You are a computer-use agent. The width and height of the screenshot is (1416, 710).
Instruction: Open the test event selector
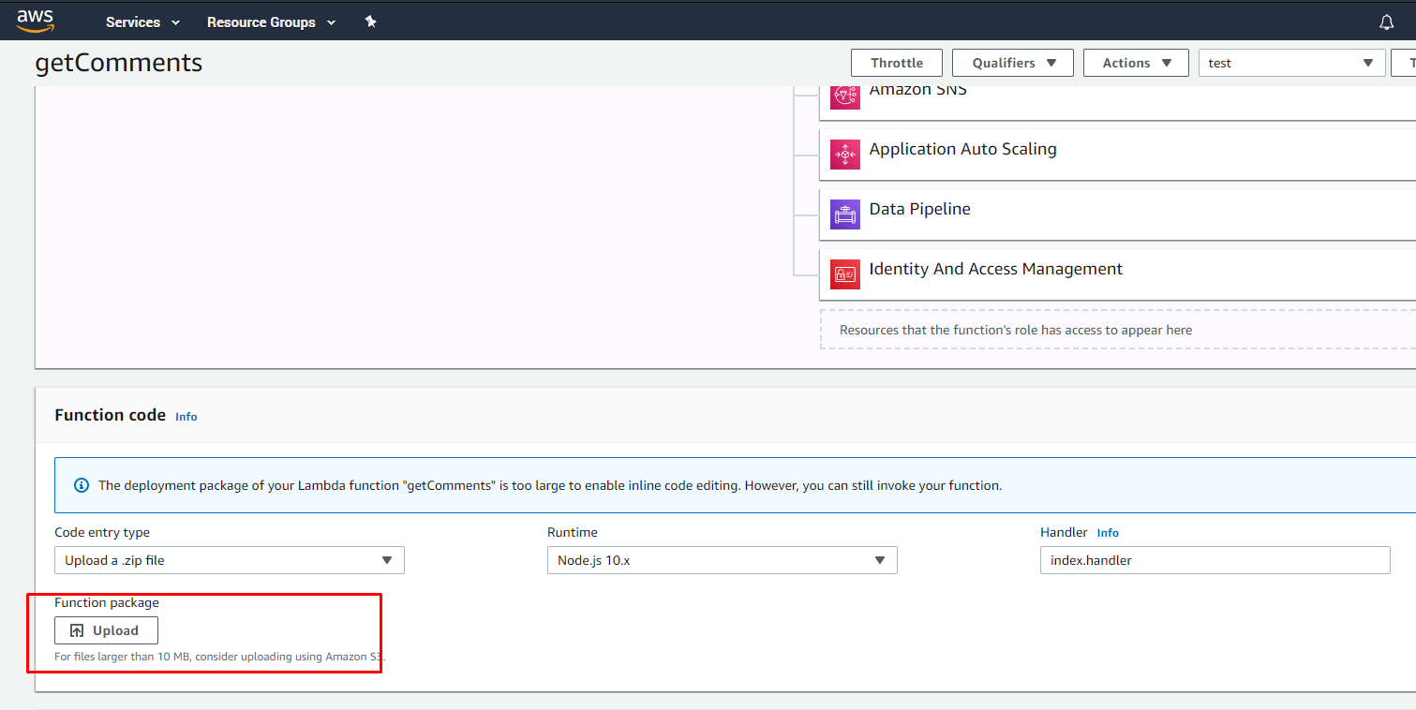pos(1291,63)
